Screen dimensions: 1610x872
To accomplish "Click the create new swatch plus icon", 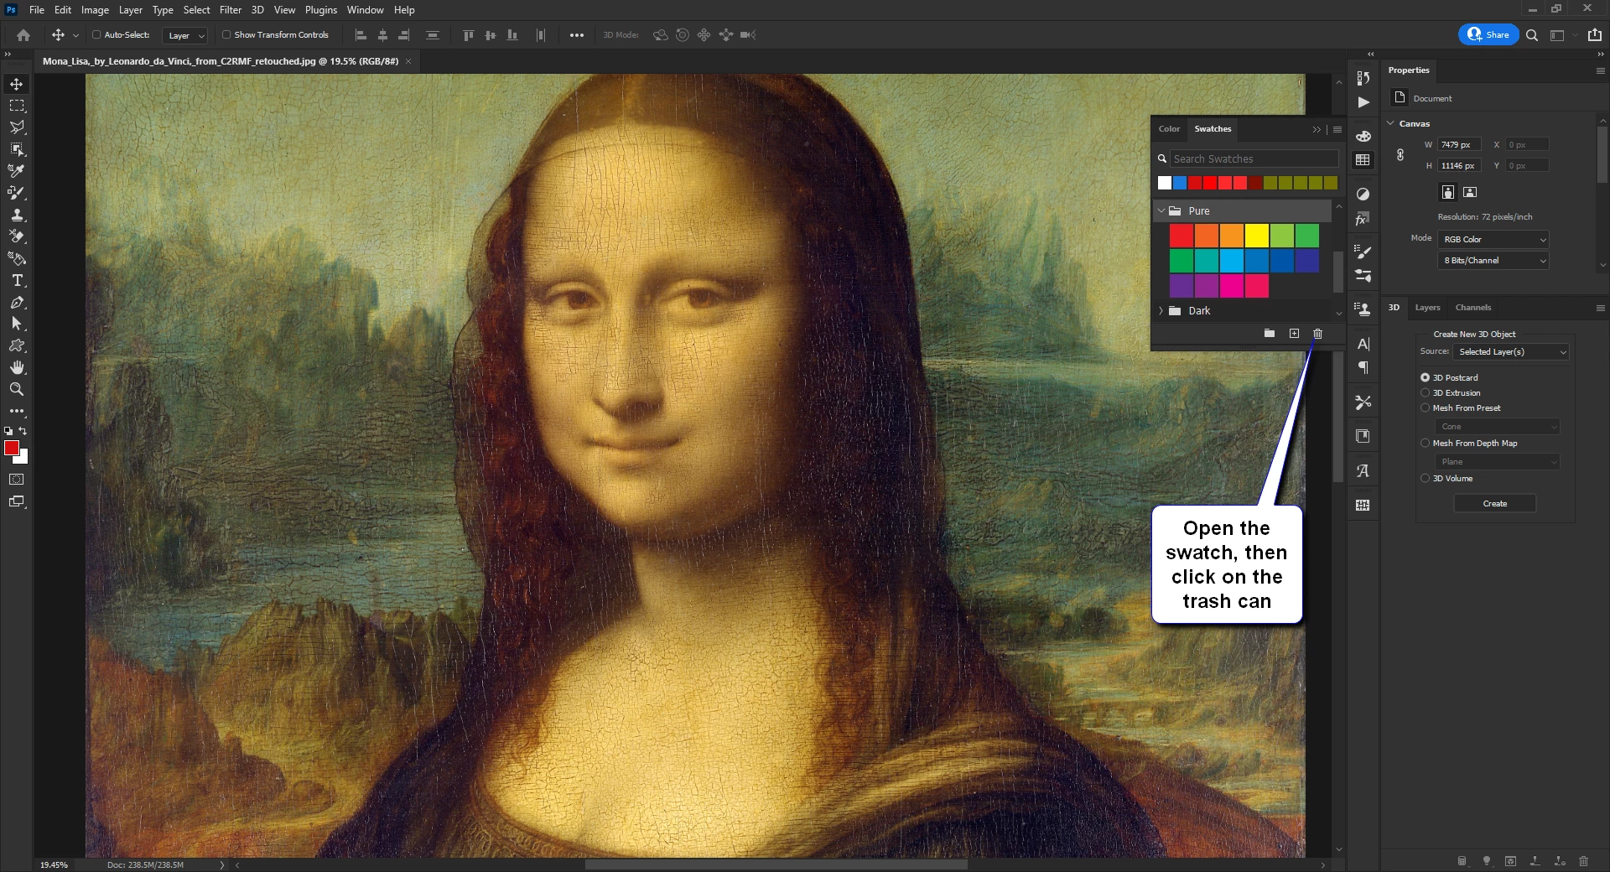I will [1294, 334].
